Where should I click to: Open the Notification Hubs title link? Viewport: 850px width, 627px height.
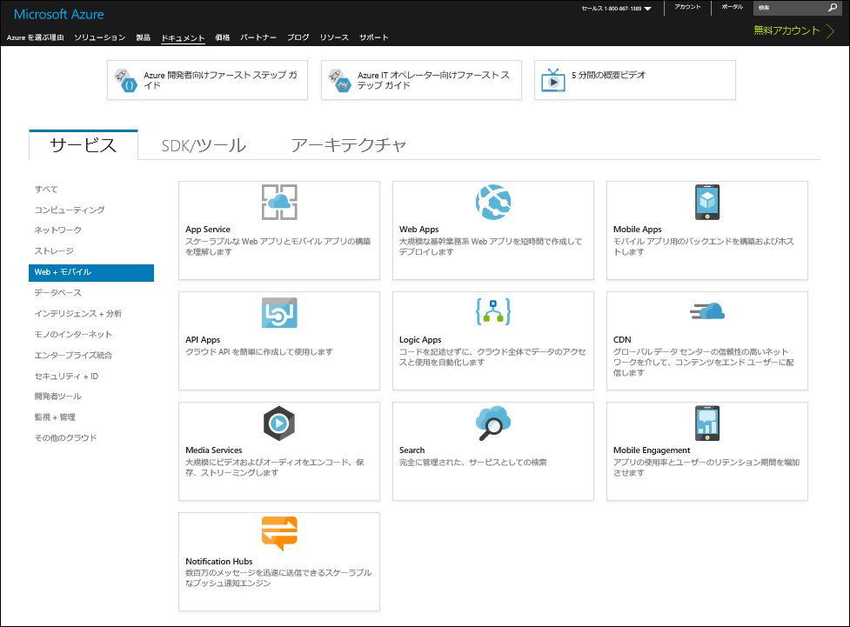(219, 562)
